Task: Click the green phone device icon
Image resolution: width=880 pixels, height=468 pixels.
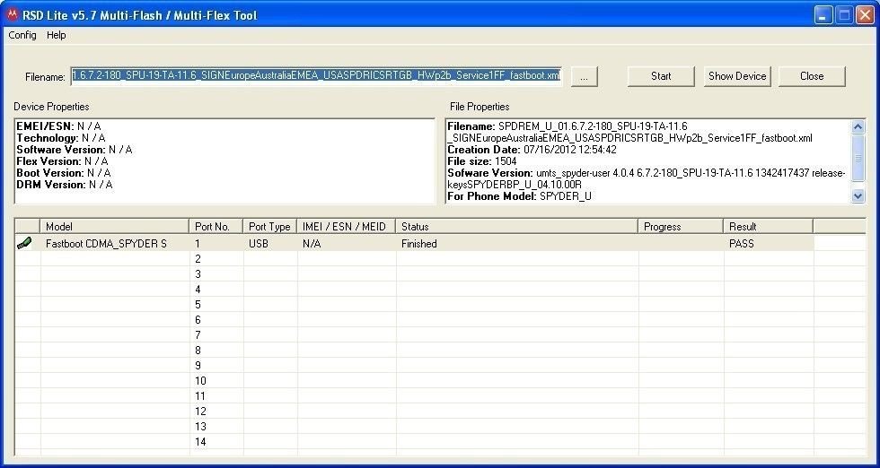Action: 25,243
